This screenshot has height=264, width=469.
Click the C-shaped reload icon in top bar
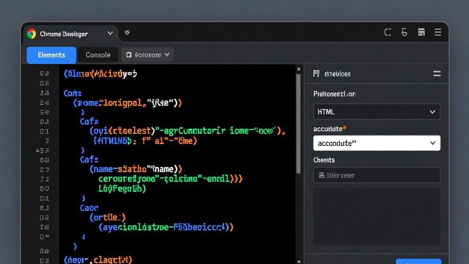(388, 33)
